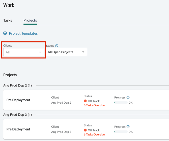Click the Status filter help icon
This screenshot has height=141, width=169.
click(x=57, y=46)
